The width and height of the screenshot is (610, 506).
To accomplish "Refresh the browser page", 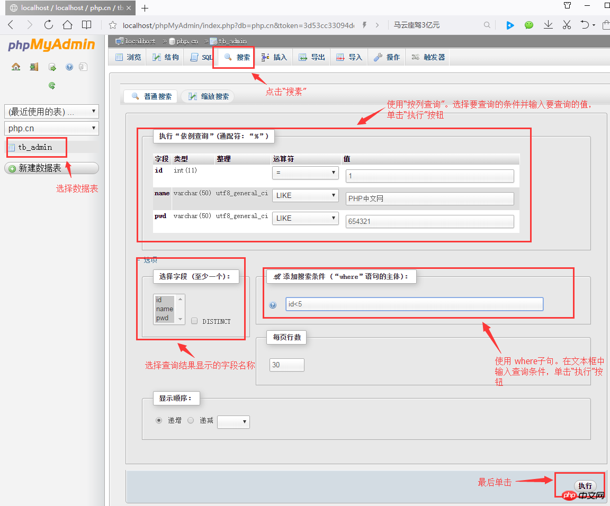I will click(x=49, y=25).
